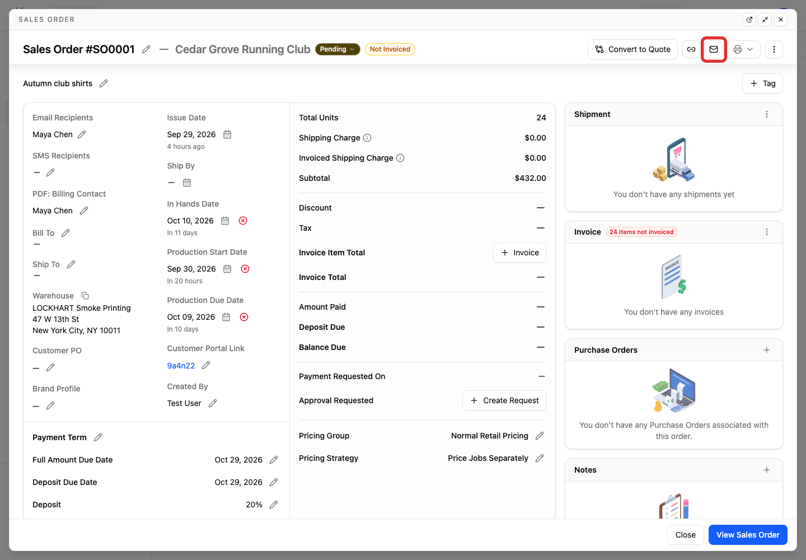Viewport: 806px width, 560px height.
Task: Click View Sales Order button
Action: [748, 535]
